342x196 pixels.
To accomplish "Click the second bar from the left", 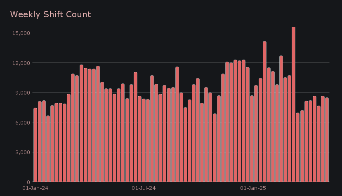I will pos(40,142).
